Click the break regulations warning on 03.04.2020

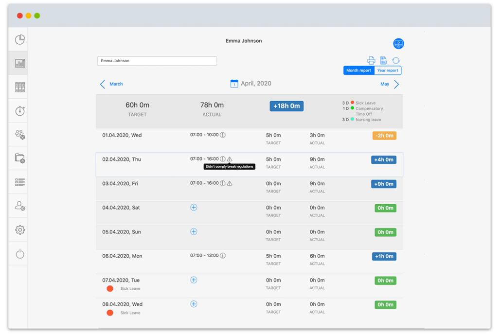[229, 183]
